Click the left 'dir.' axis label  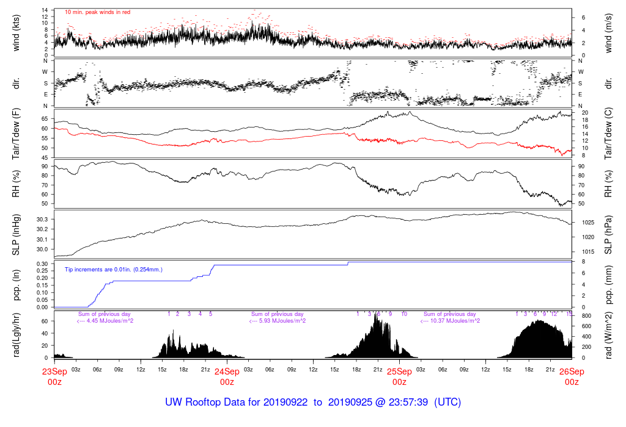16,84
